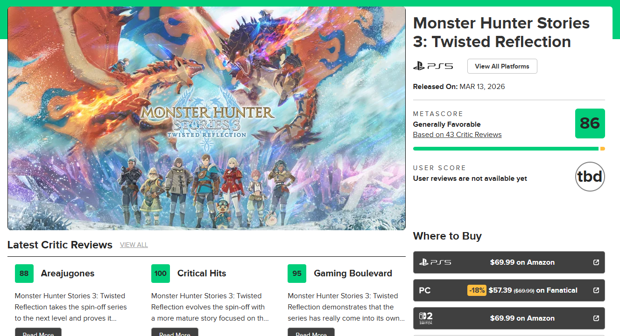620x336 pixels.
Task: Open external link icon for PS5 Amazon offer
Action: [x=596, y=262]
